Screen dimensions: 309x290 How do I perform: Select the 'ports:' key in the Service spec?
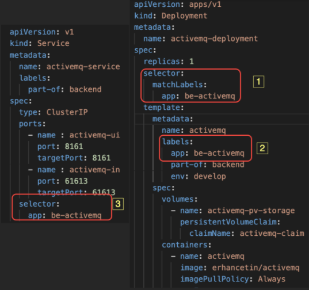point(32,124)
